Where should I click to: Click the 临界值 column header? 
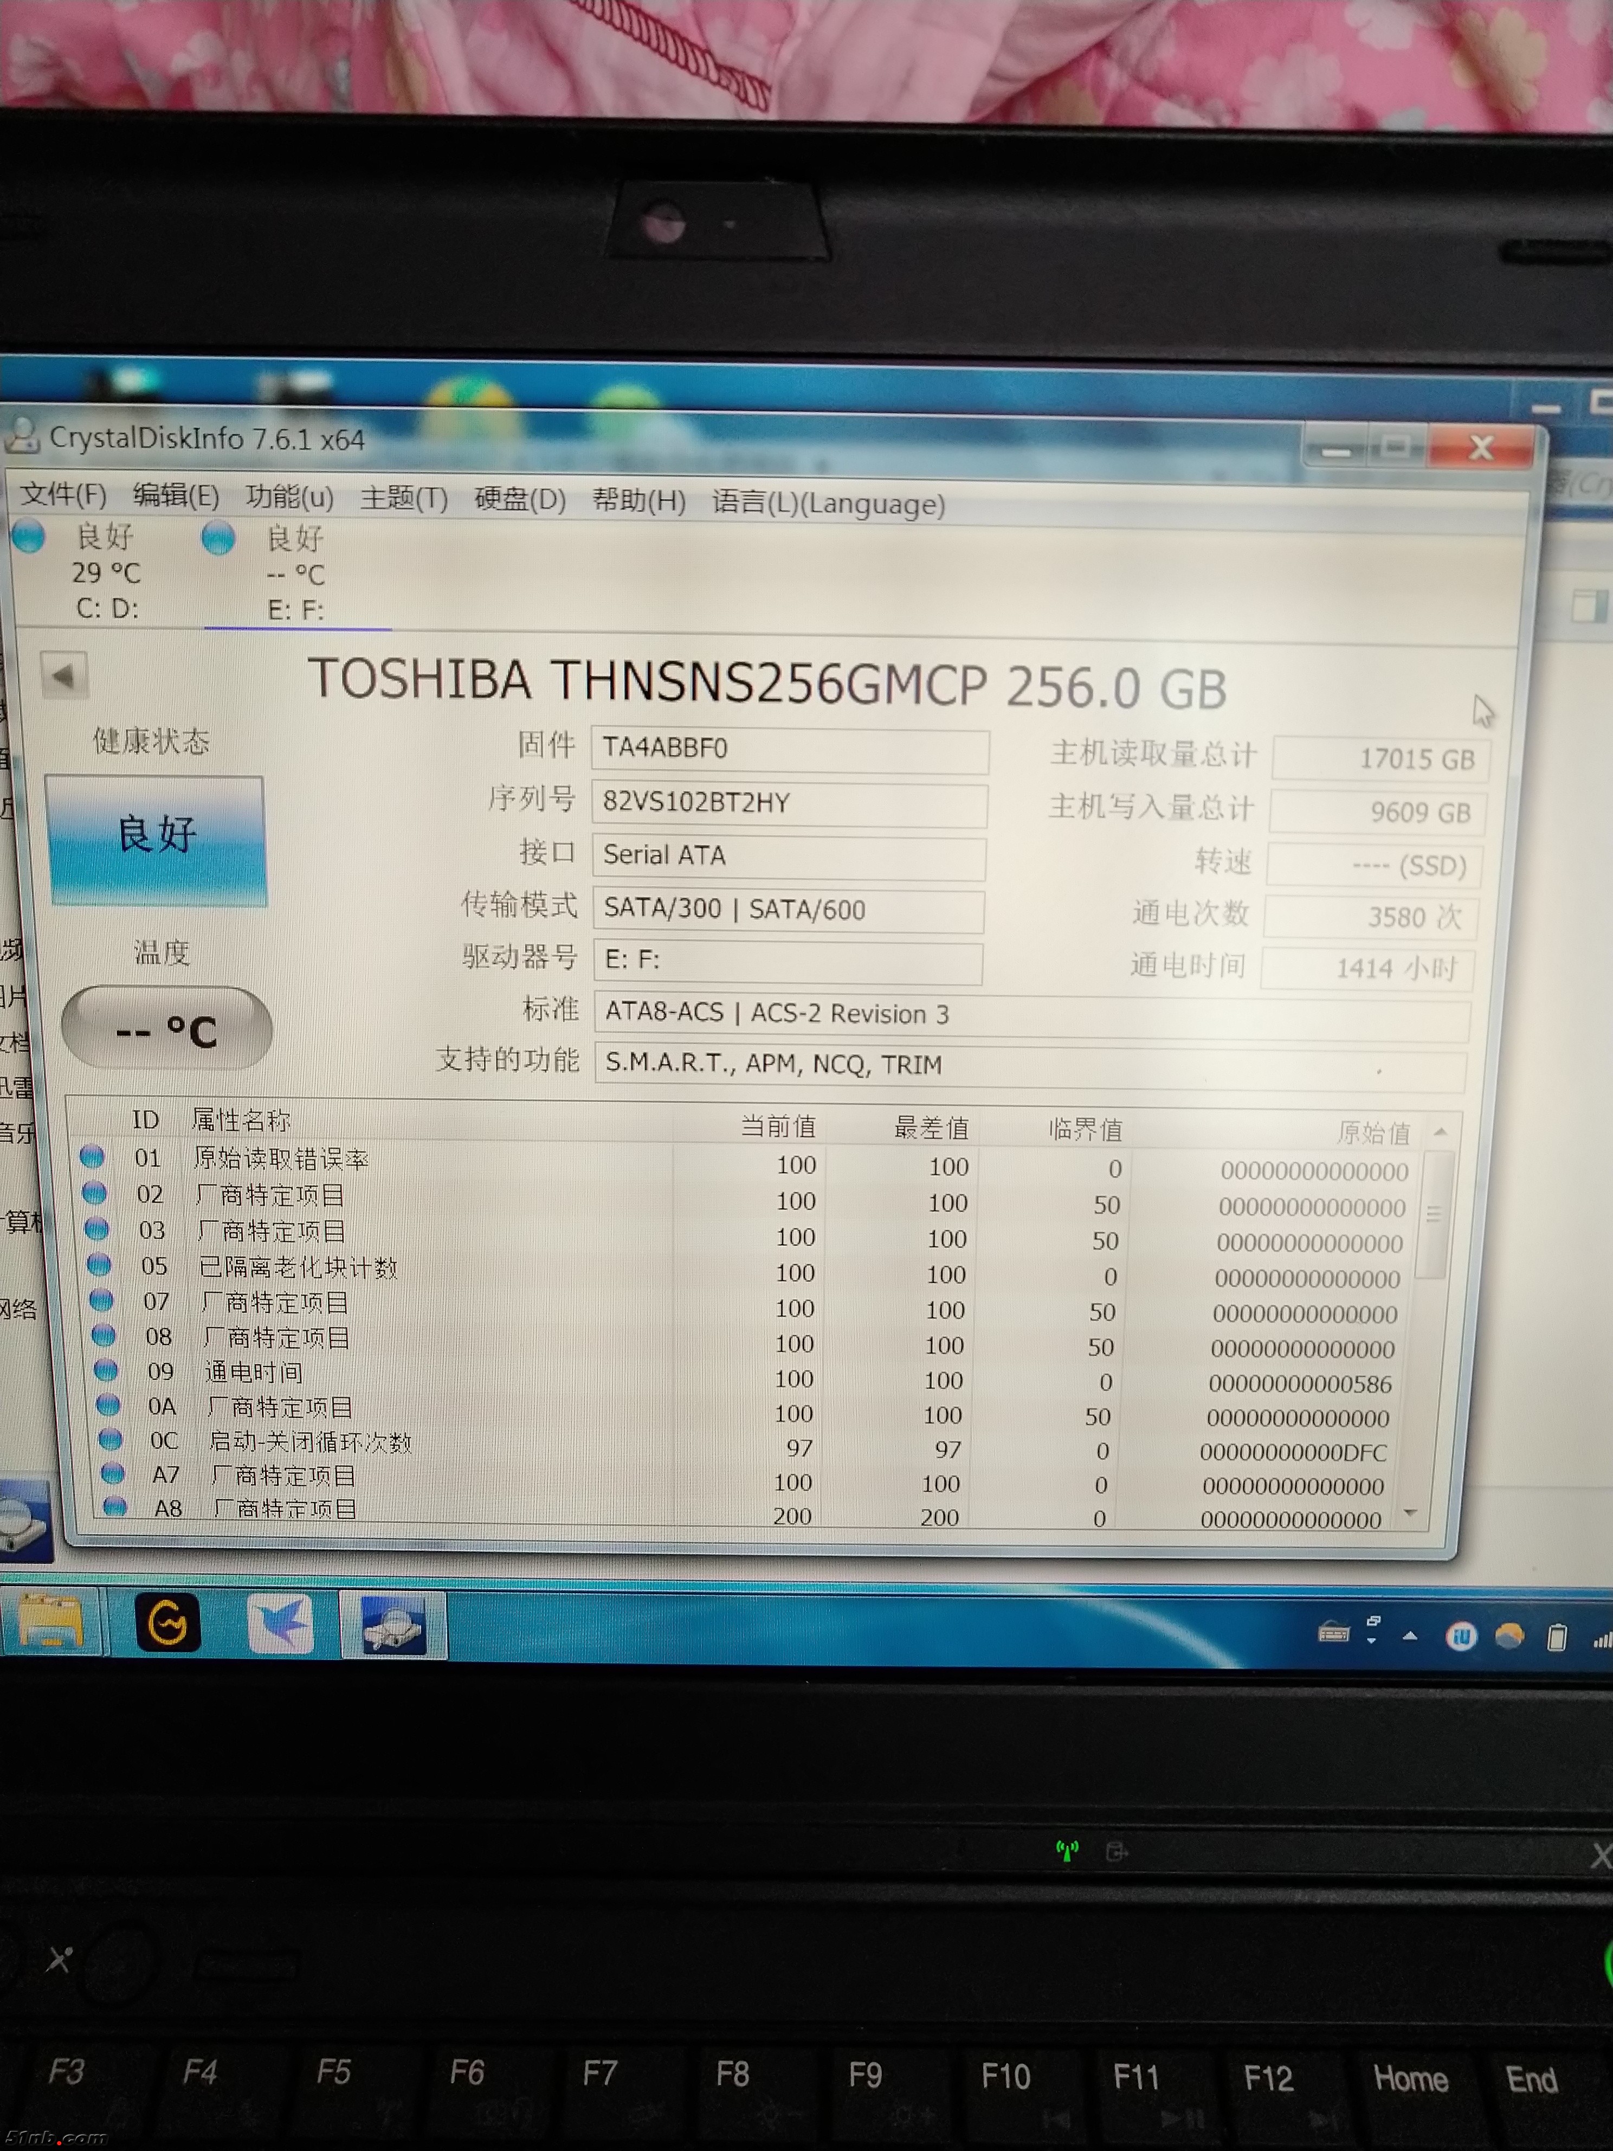coord(1085,1130)
